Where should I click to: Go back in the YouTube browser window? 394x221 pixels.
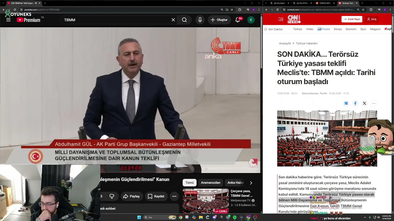click(x=3, y=10)
